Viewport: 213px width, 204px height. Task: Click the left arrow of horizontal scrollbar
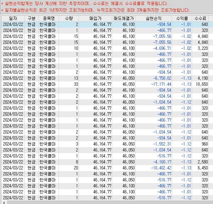coord(4,203)
